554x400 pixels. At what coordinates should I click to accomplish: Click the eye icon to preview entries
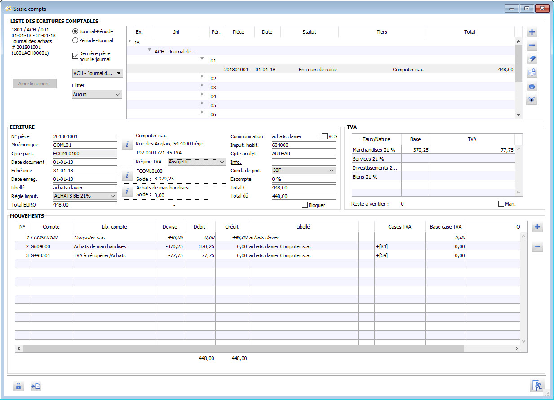(532, 100)
